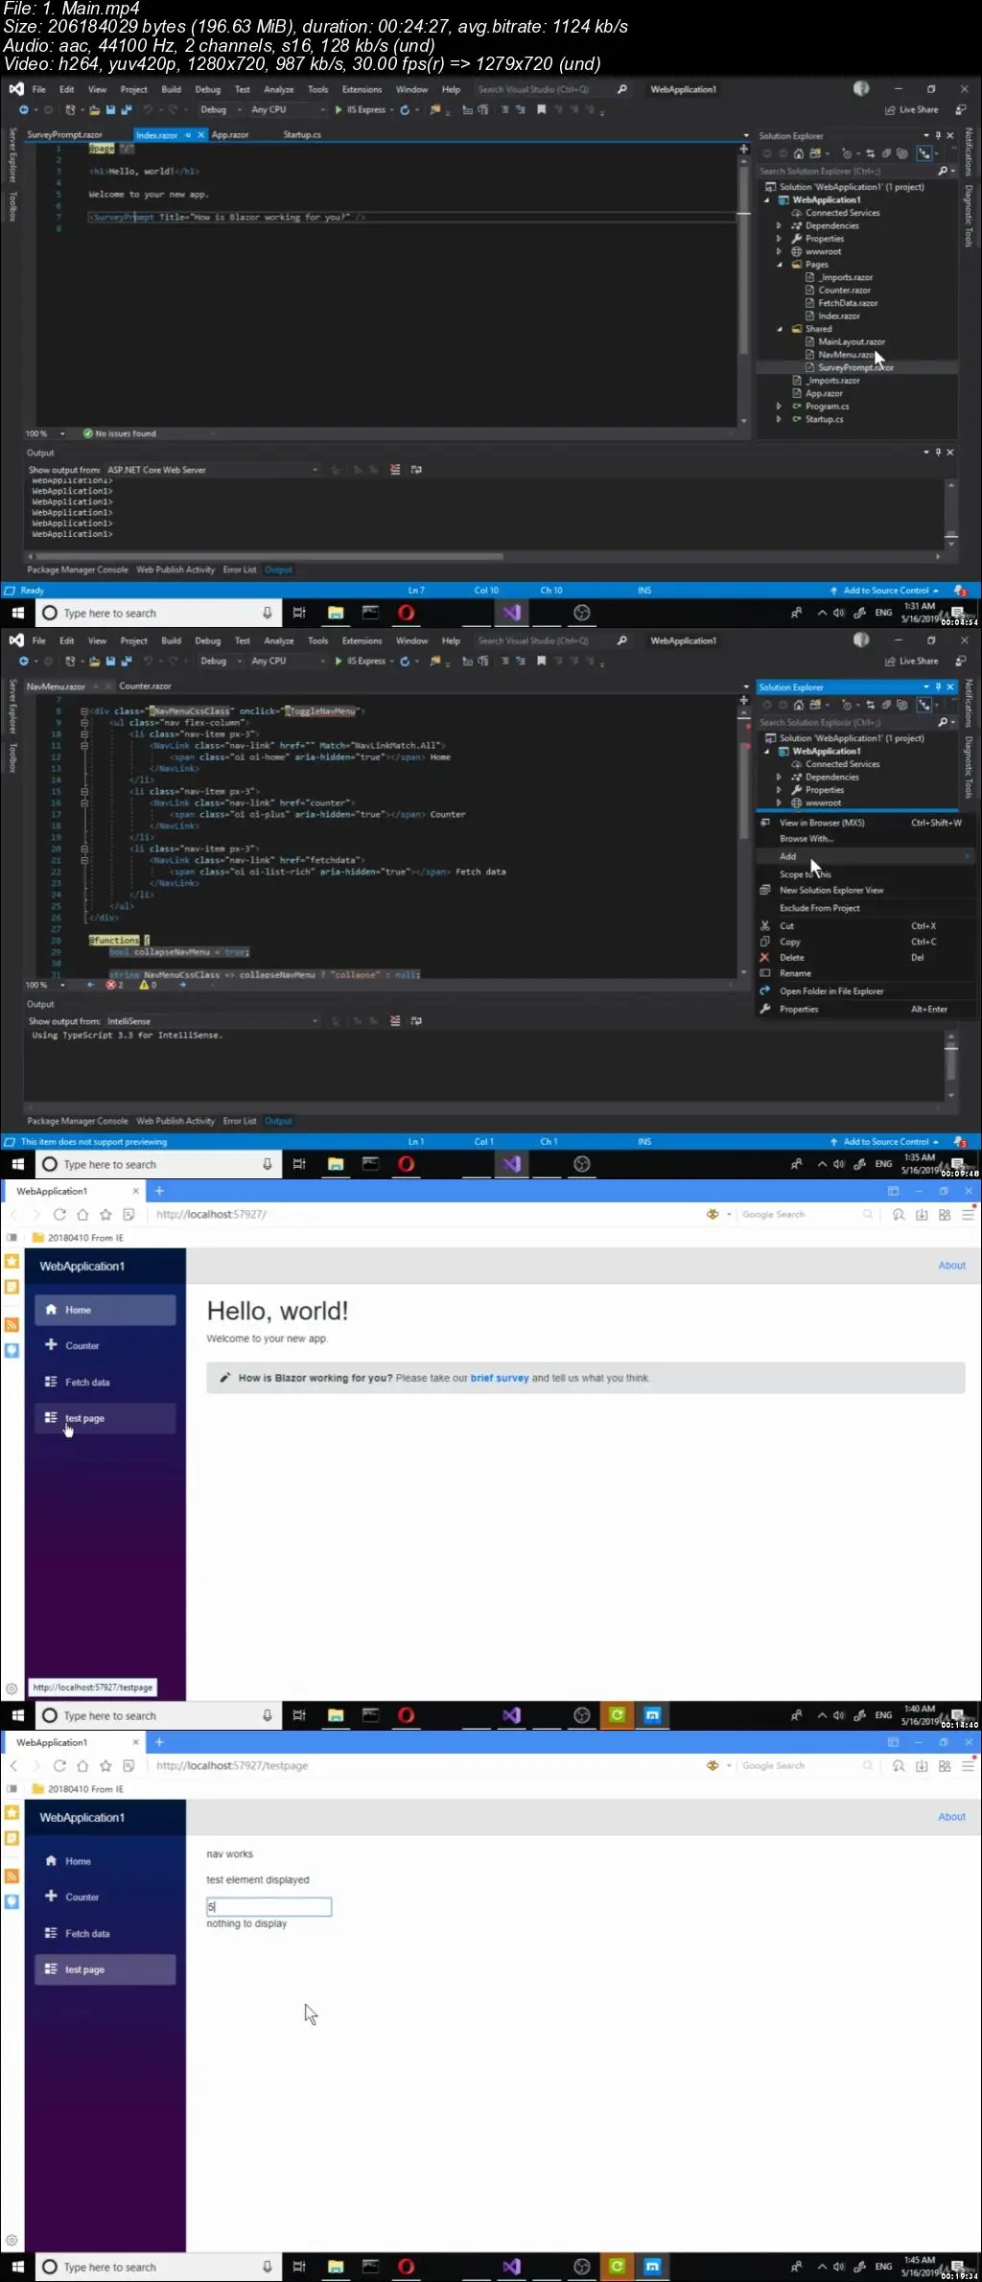Click Fetch data on the Hello, world! page
Image resolution: width=982 pixels, height=2282 pixels.
(105, 1382)
